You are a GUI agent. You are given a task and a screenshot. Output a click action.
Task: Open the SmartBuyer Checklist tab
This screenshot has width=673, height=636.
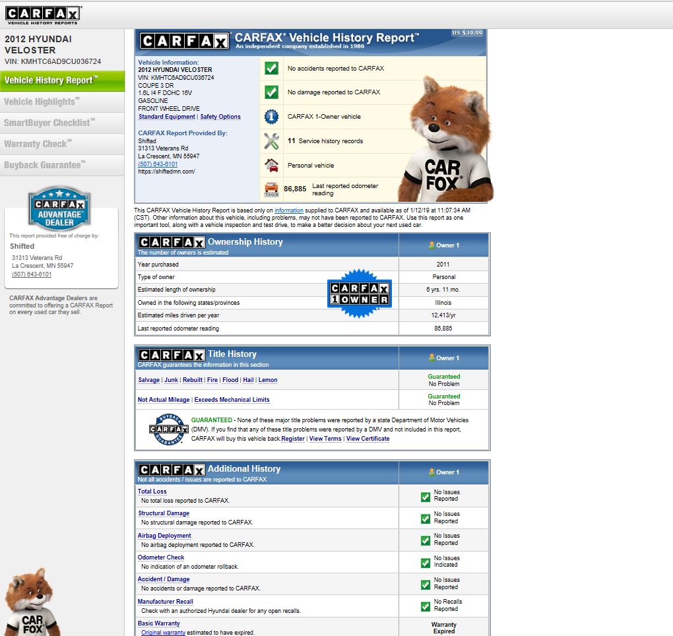[62, 123]
